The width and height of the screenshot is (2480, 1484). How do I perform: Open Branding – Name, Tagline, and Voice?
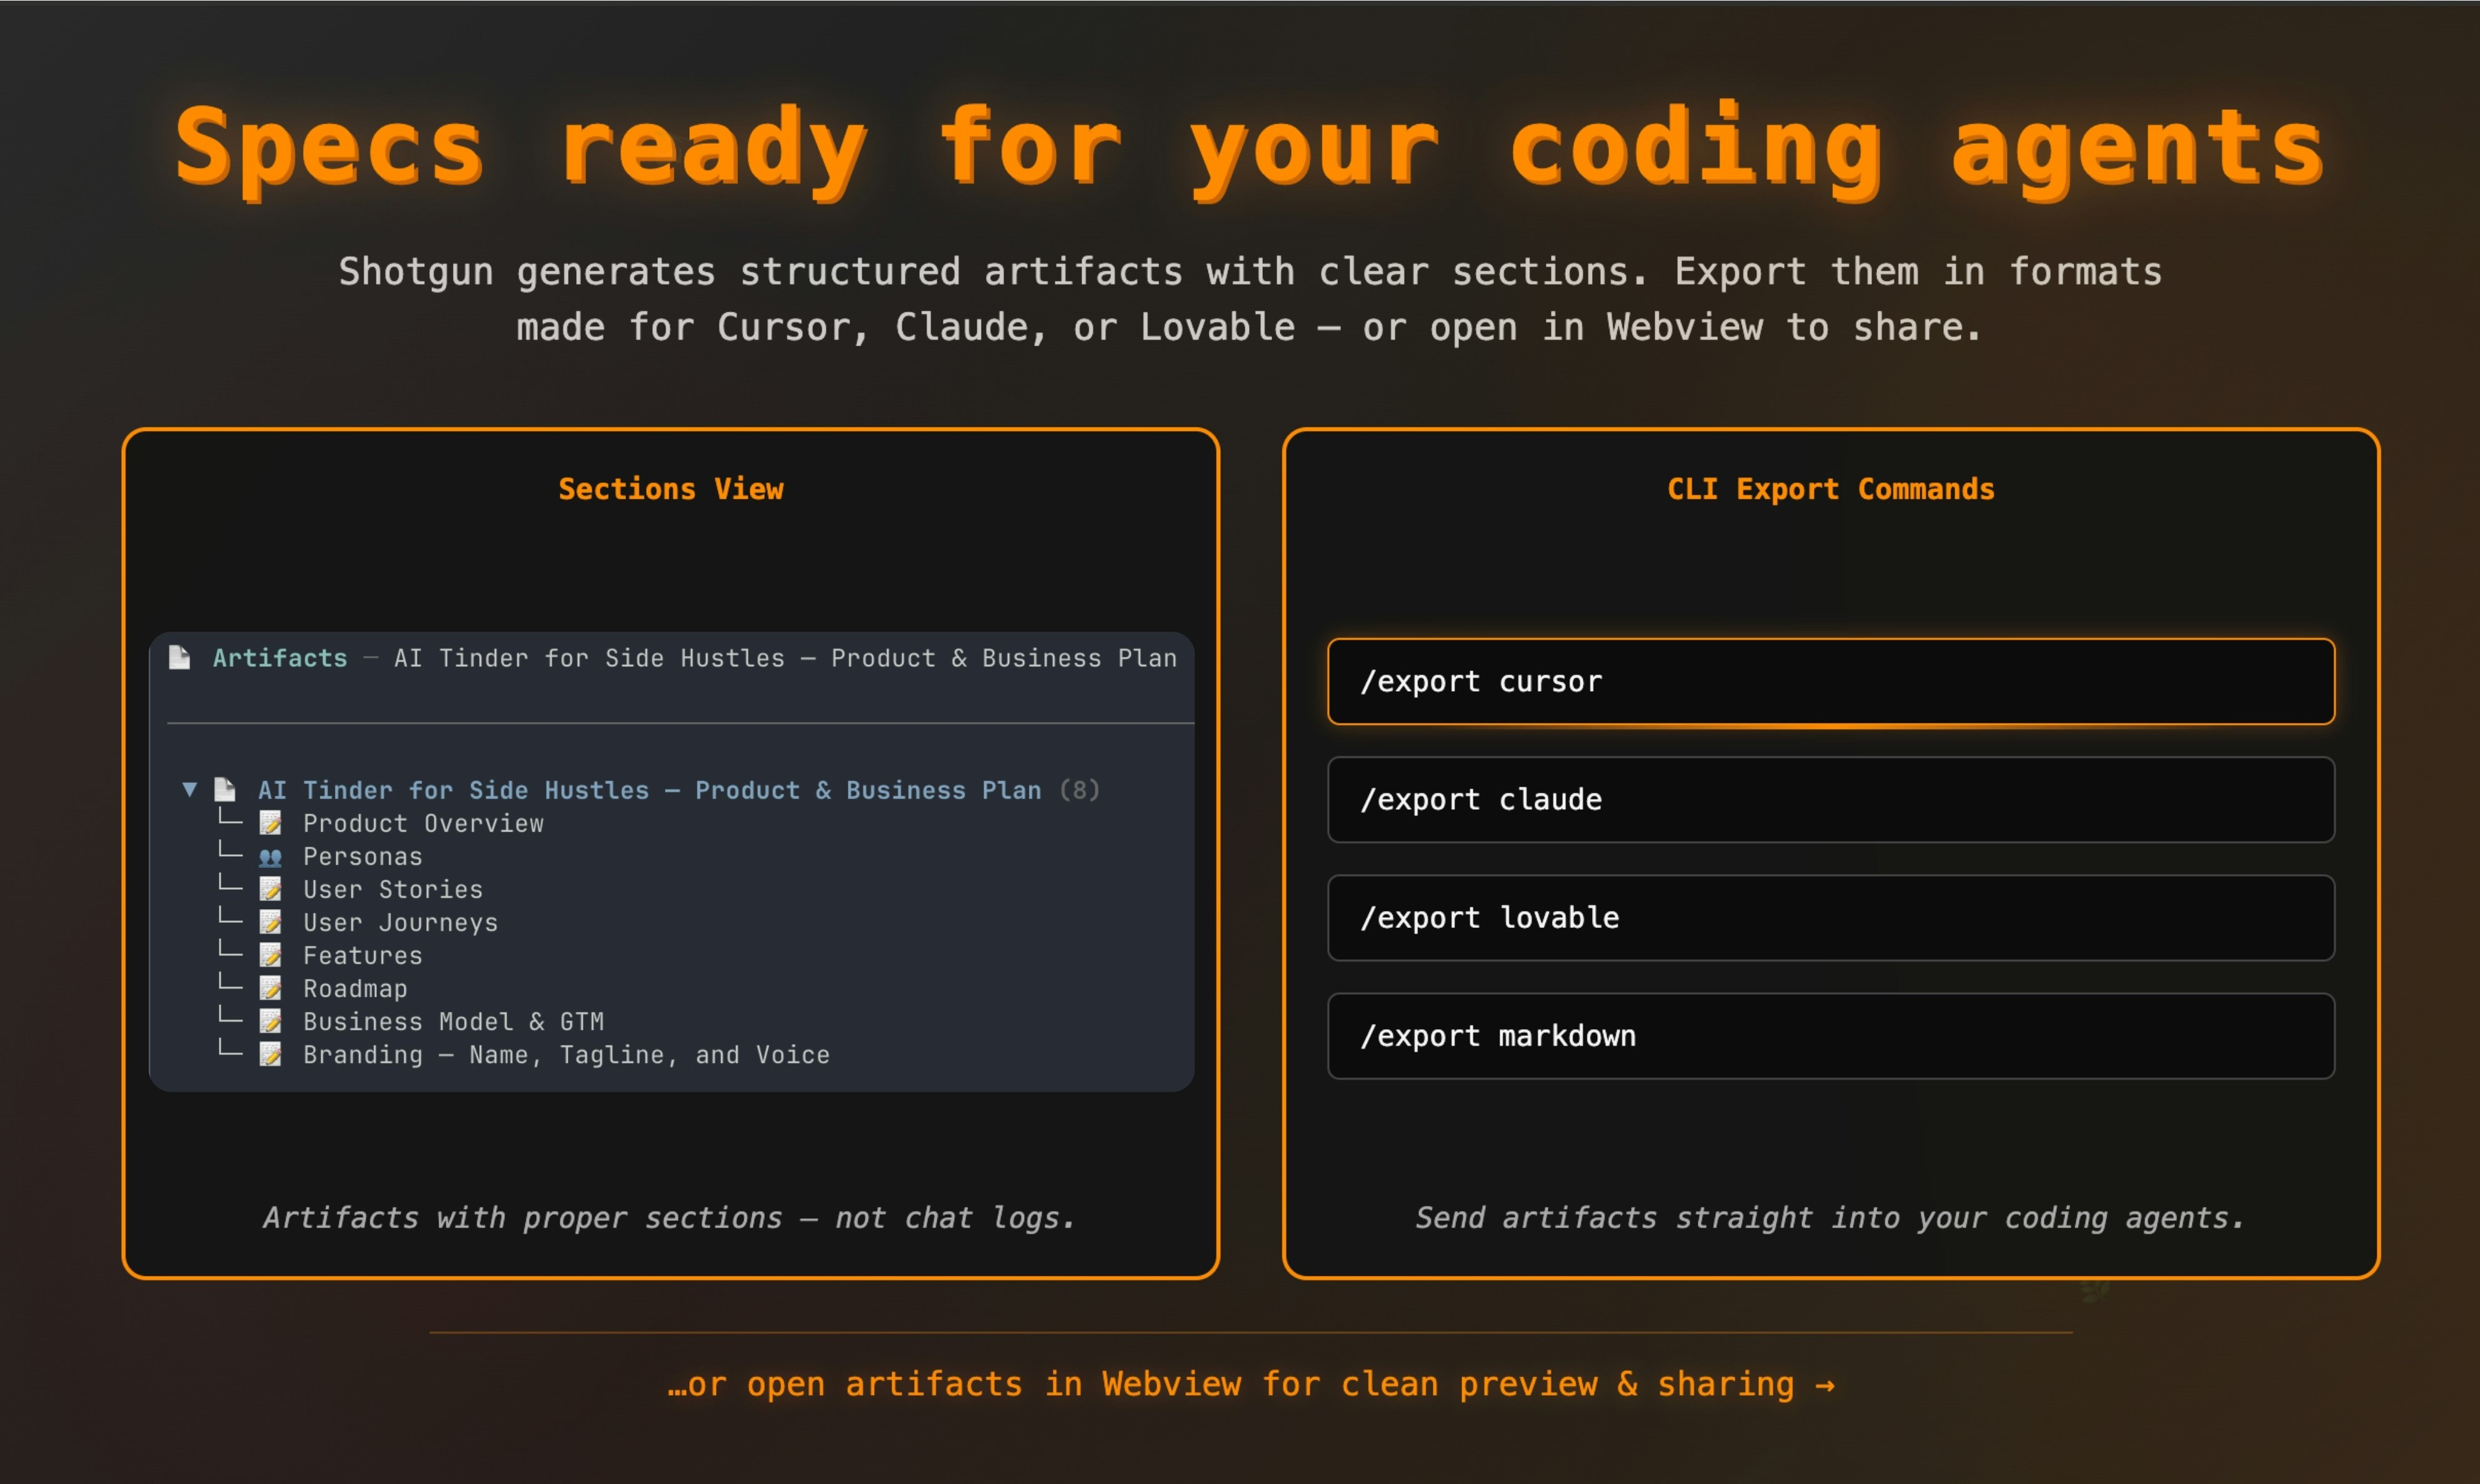tap(566, 1055)
